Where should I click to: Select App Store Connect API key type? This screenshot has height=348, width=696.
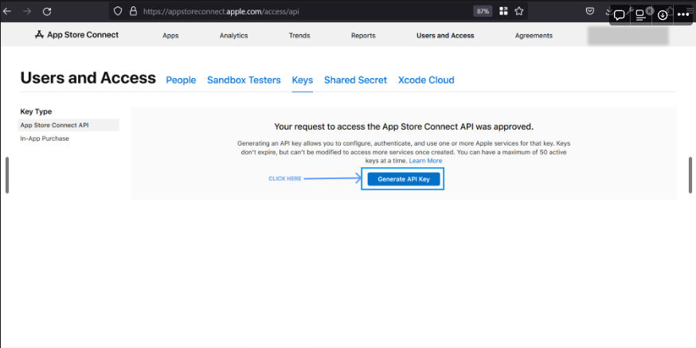coord(68,125)
